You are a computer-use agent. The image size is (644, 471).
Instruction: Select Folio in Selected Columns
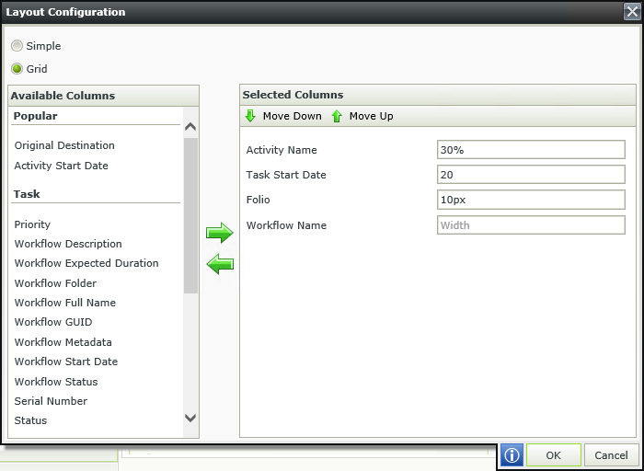pyautogui.click(x=258, y=200)
